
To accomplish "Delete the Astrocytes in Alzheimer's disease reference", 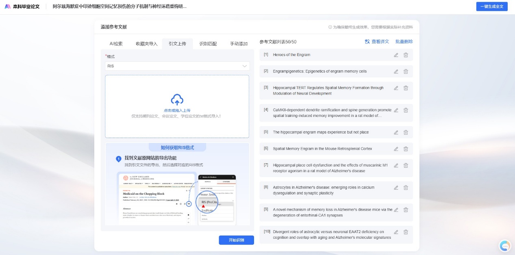I will (x=406, y=188).
